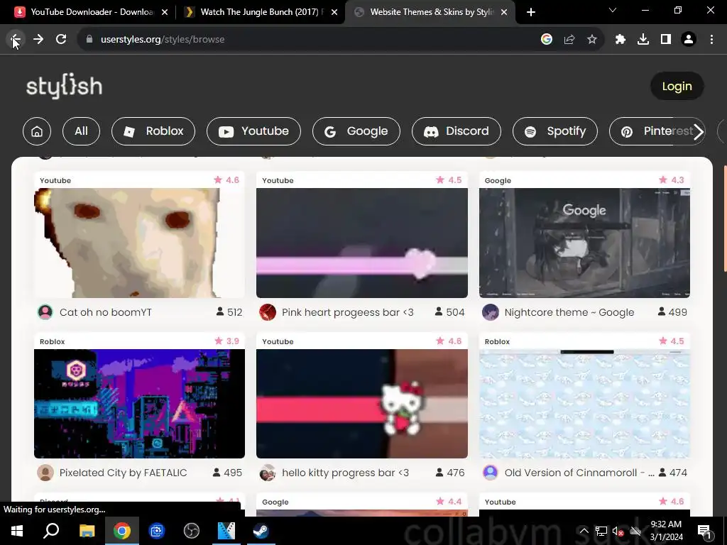
Task: Filter styles by Youtube
Action: 253,131
